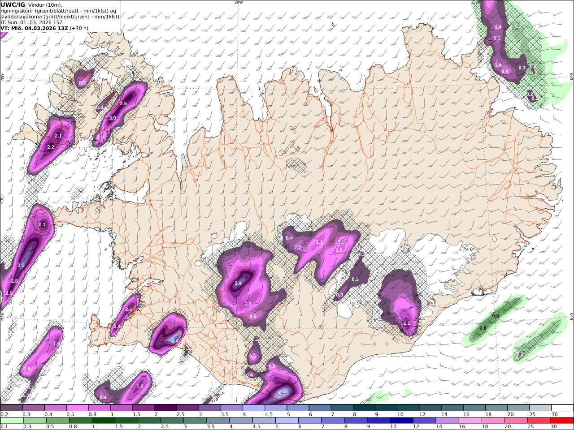Click the darkest purple 2 swatch on the snow scale
This screenshot has height=430, width=574.
[x=165, y=408]
